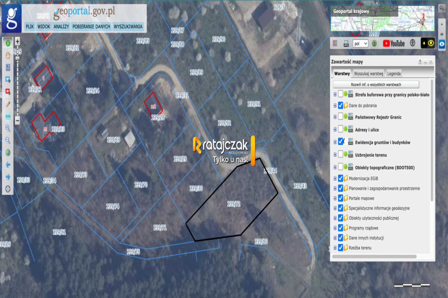Click the zoom slider handle
Screen dimensions: 448x298
coord(18,58)
